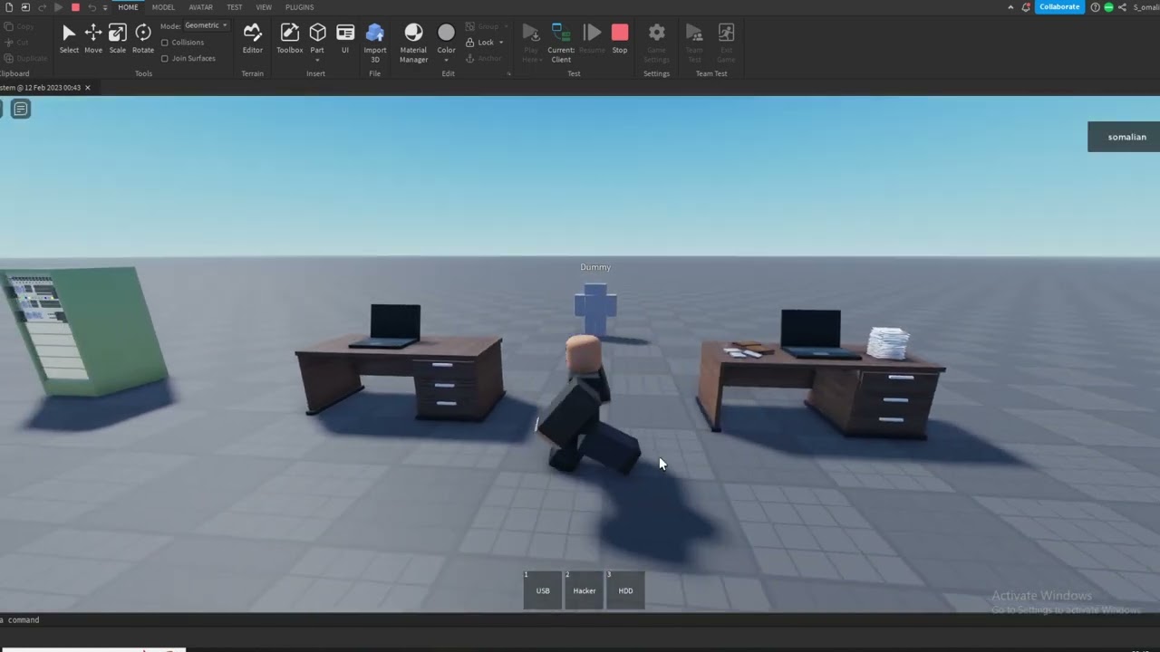1160x652 pixels.
Task: Open the Mode Geometric dropdown
Action: coord(207,25)
